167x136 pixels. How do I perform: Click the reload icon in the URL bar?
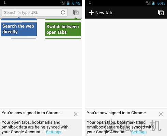coord(63,12)
